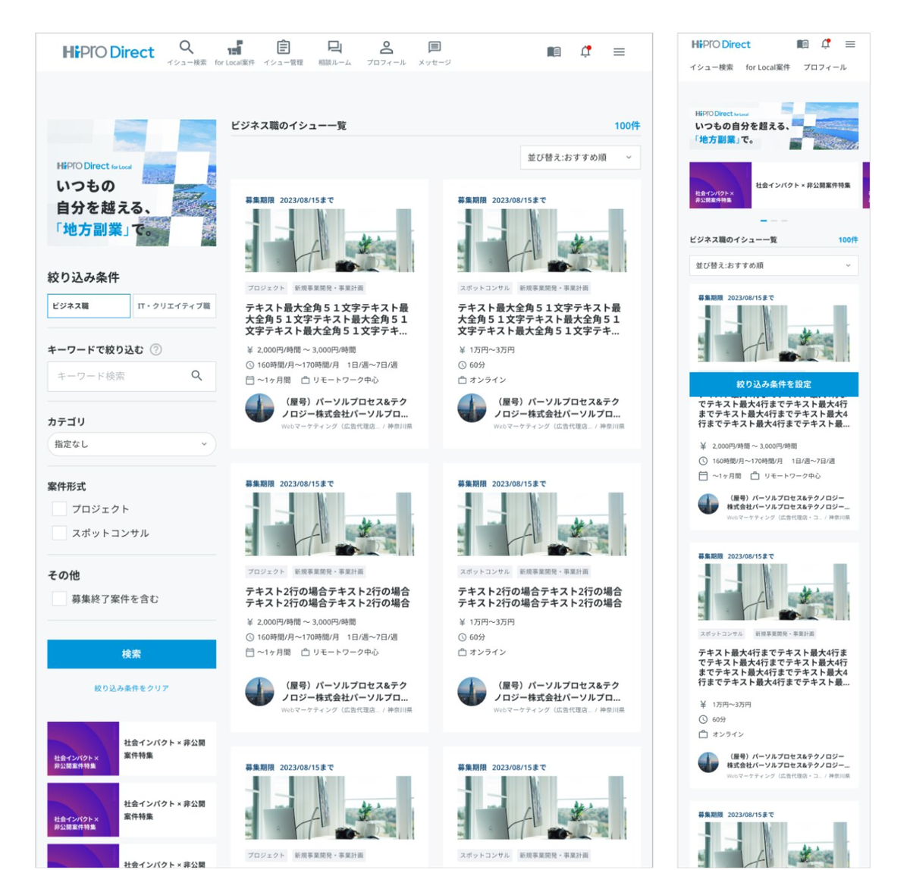Screen dimensions: 910x870
Task: Open for Local案件 tab in mobile nav
Action: tap(767, 67)
